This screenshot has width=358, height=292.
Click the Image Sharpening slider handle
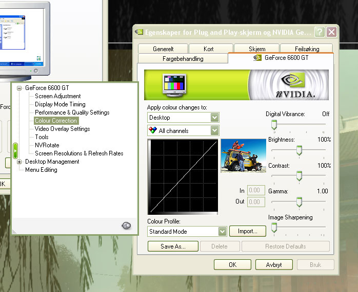(274, 228)
